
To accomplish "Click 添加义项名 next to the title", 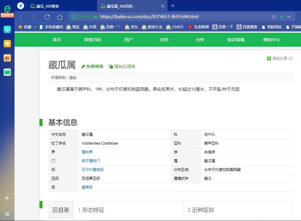I will point(122,67).
